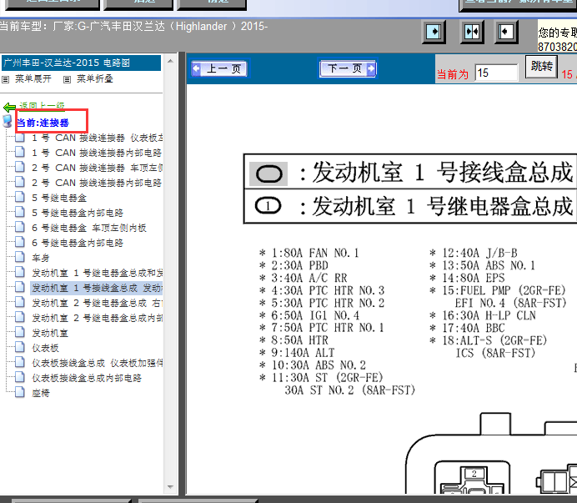Viewport: 577px width, 503px height.
Task: Open 6号继电器盒 车顶左侧内板 entry
Action: [89, 228]
